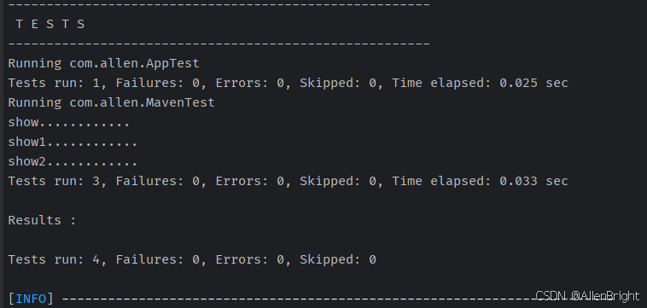Click the 'show............' output line
The image size is (647, 308).
point(69,123)
